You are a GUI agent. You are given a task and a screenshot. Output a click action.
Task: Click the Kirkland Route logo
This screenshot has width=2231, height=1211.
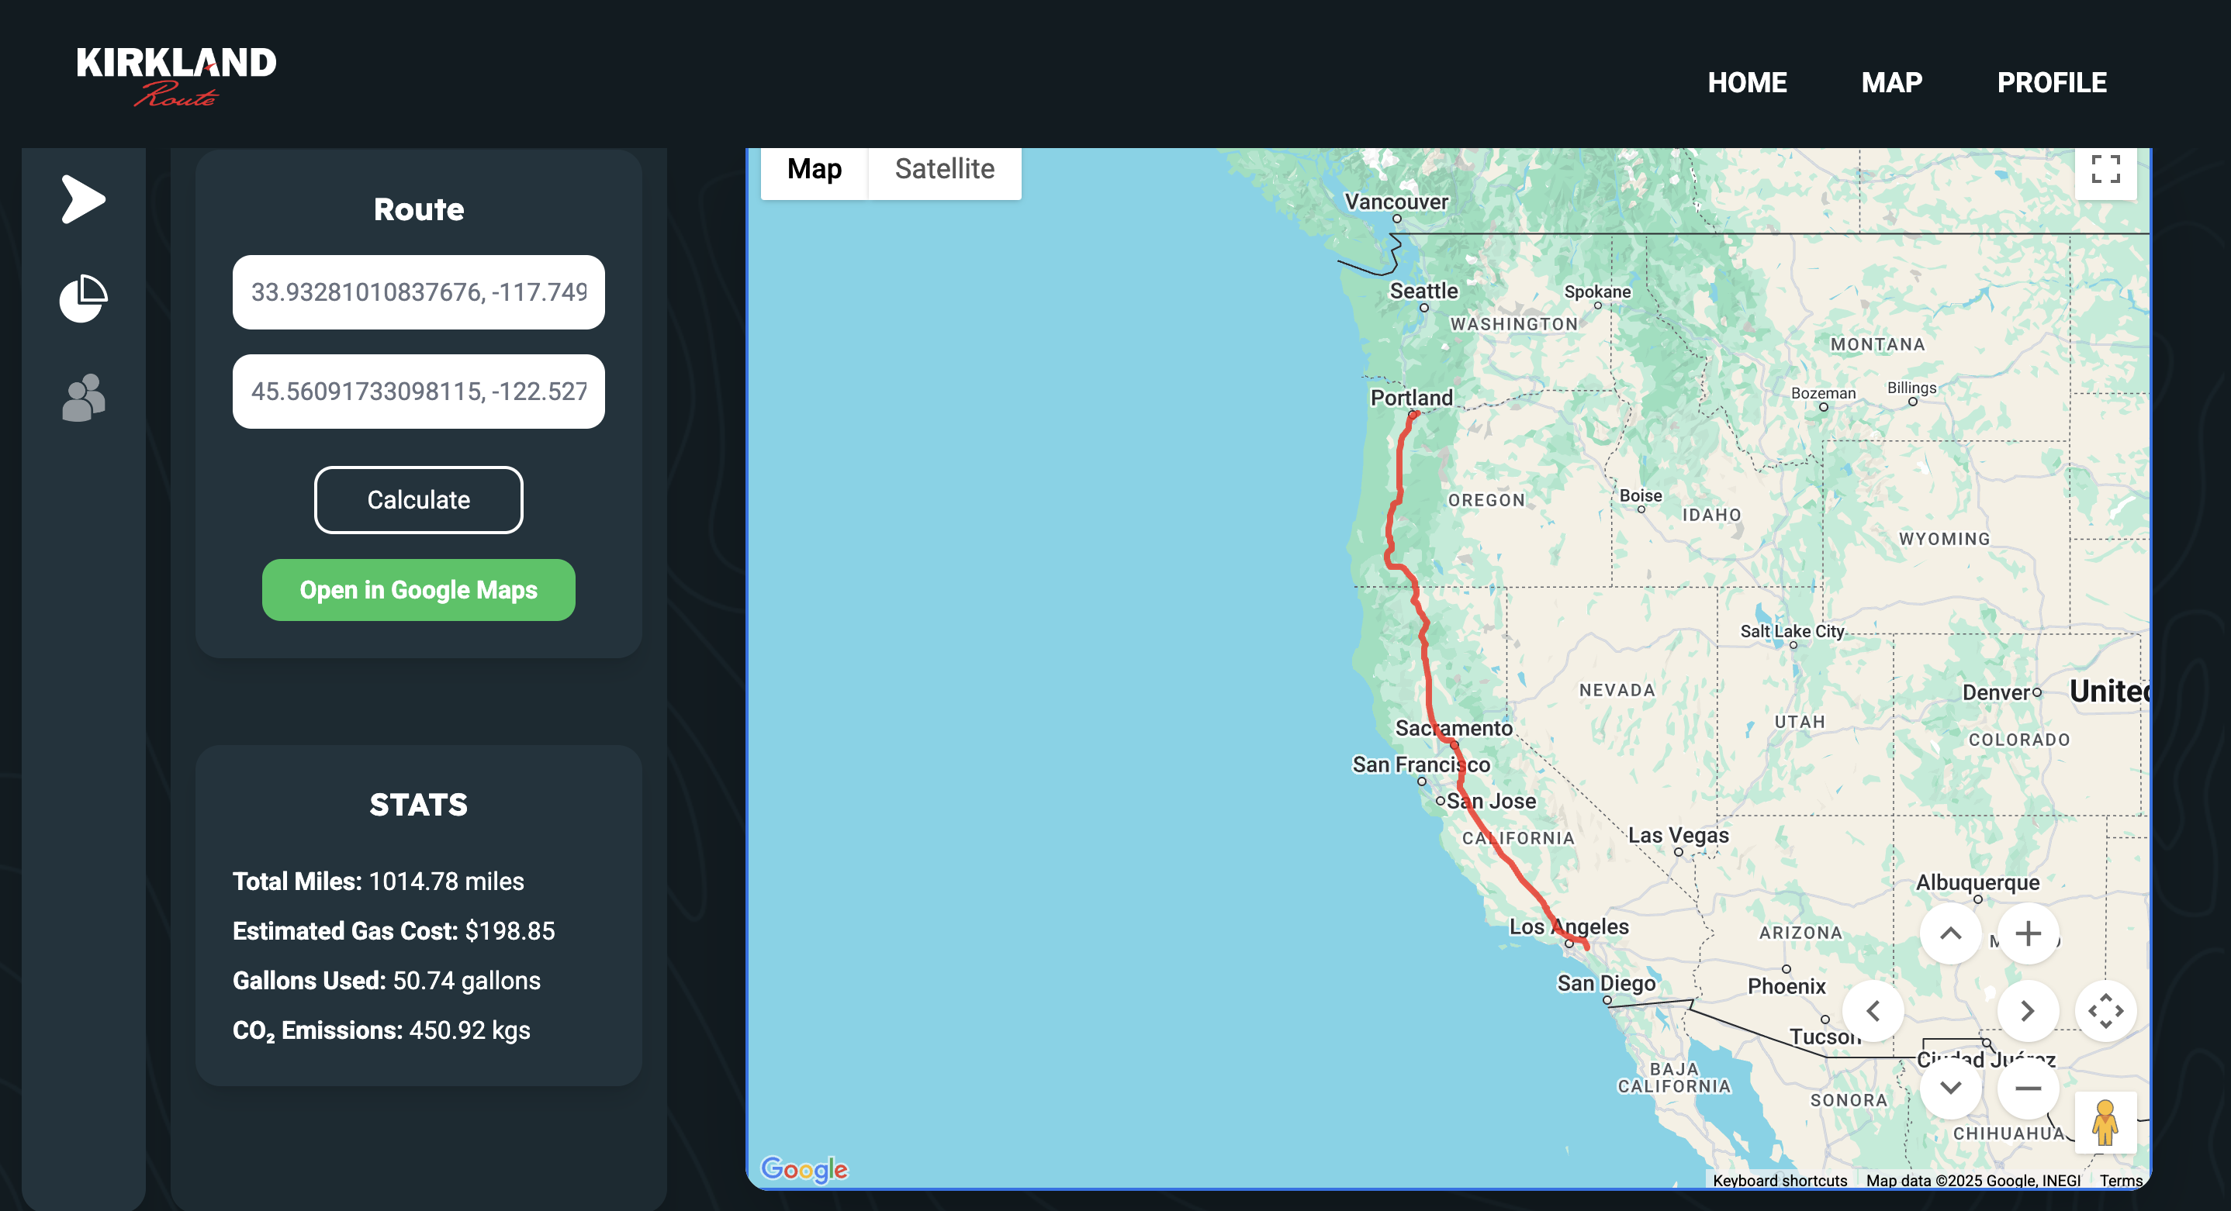click(x=177, y=76)
